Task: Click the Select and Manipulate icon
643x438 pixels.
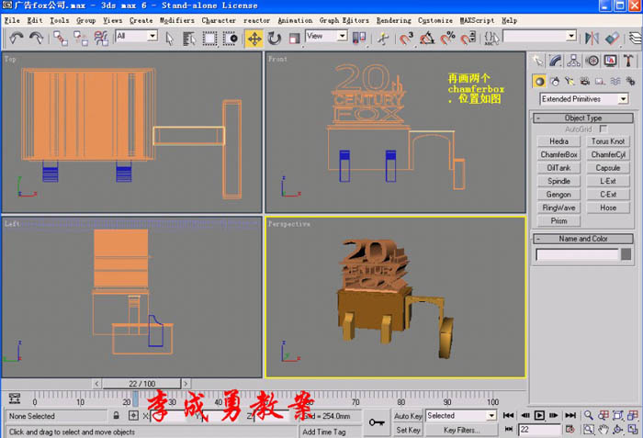Action: point(383,39)
